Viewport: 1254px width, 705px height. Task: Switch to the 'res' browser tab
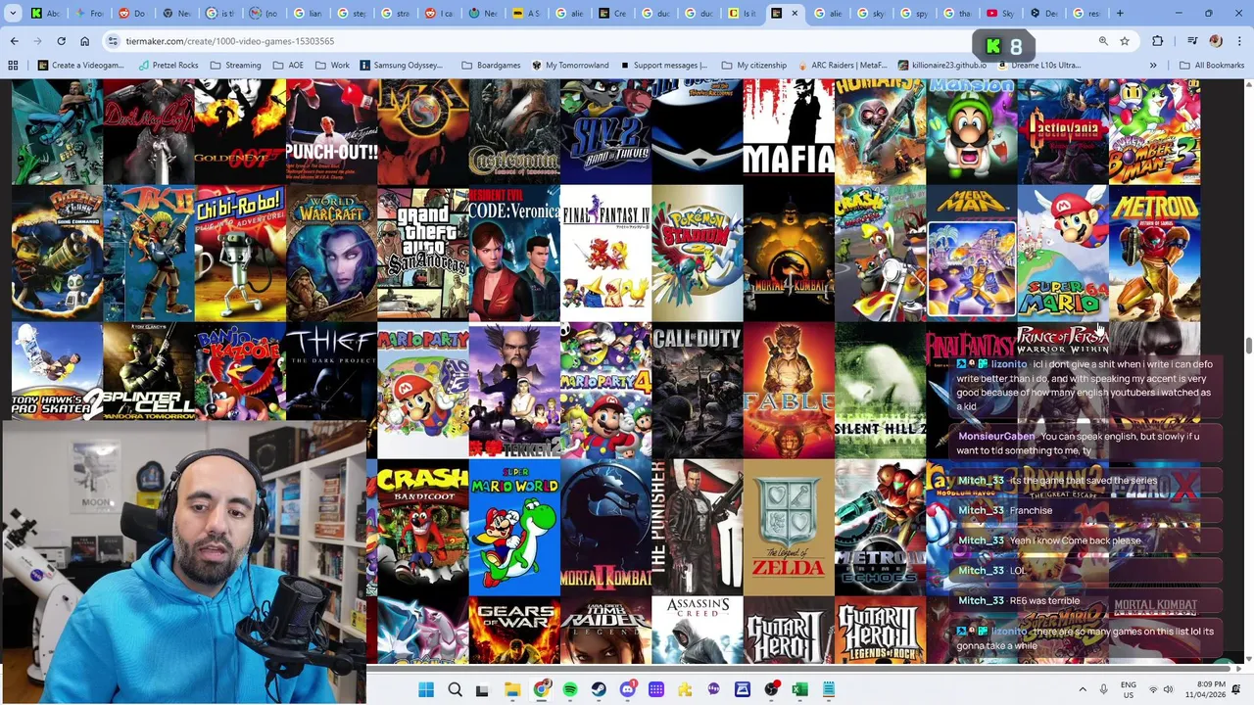coord(1085,14)
